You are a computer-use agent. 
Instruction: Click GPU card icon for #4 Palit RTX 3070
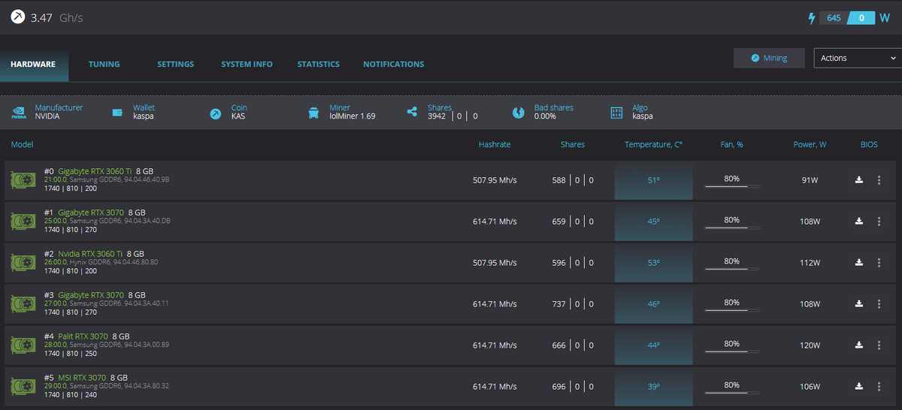click(23, 345)
